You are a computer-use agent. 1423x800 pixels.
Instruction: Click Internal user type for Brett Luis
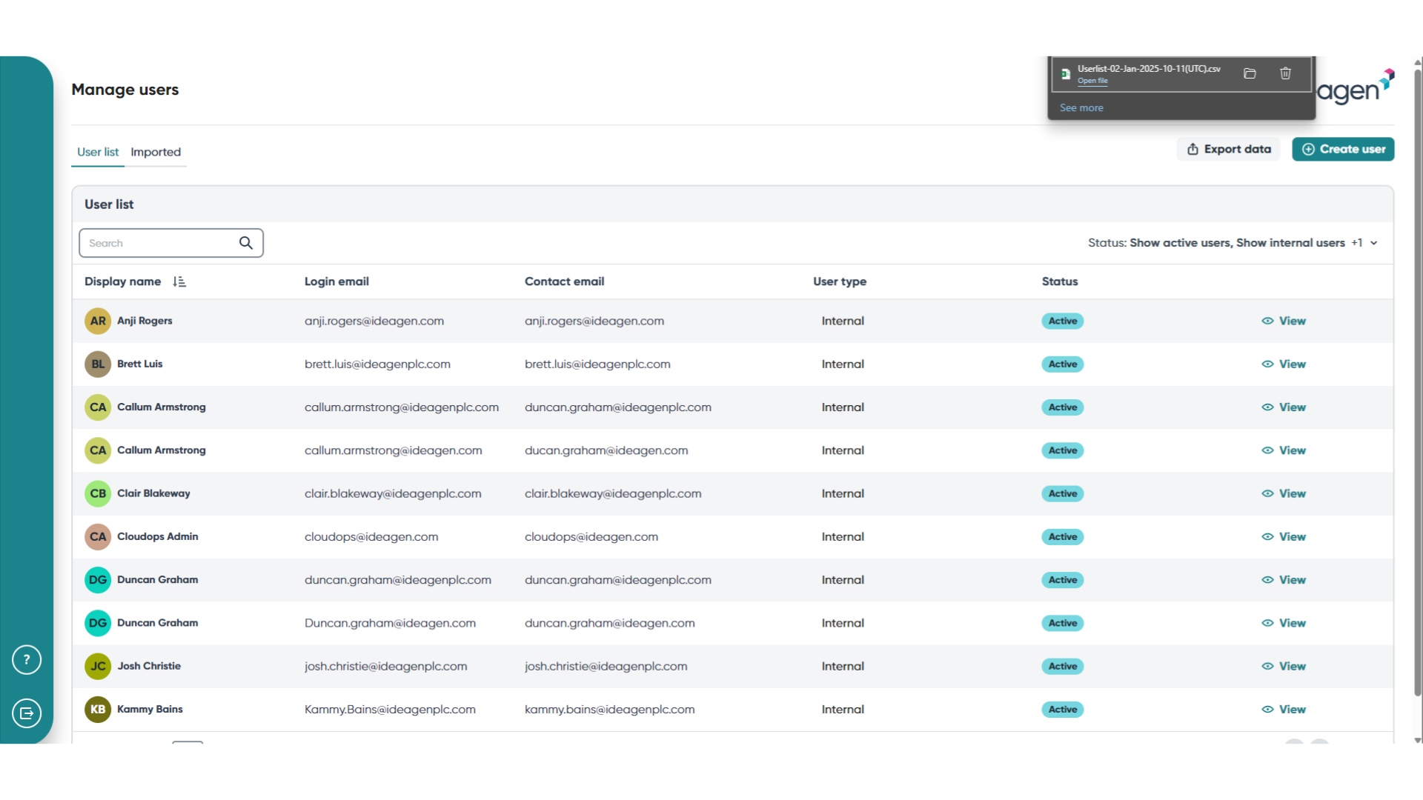click(x=843, y=364)
